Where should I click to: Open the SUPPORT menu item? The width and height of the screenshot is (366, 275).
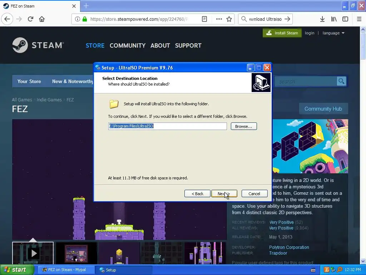pos(188,45)
